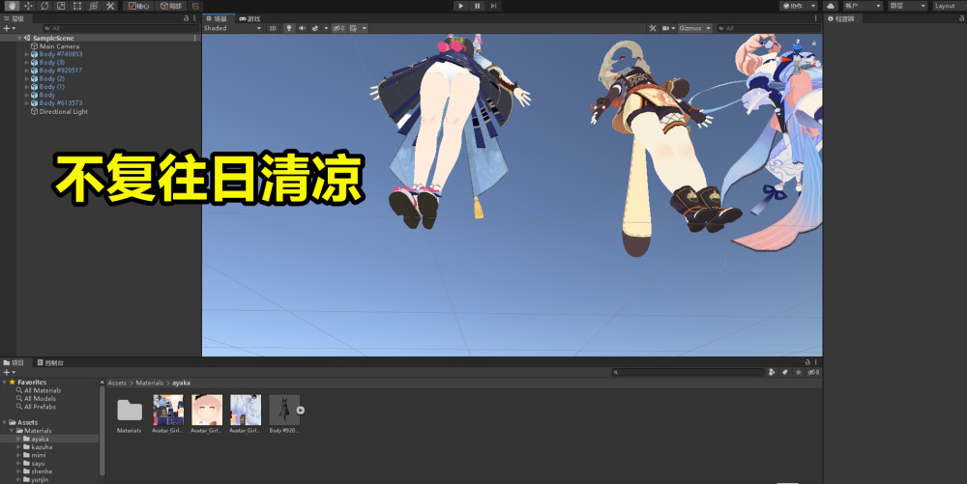Screen dimensions: 967x484
Task: Toggle the pivot/center handle position button
Action: (138, 6)
